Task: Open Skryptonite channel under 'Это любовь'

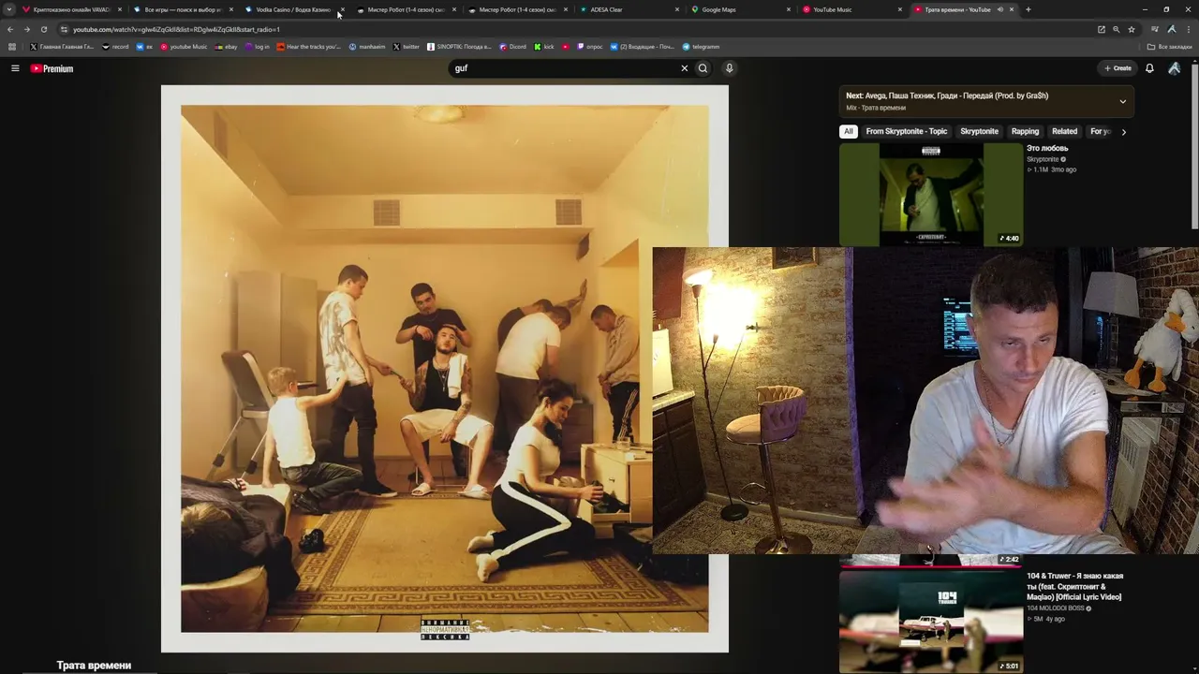Action: coord(1043,159)
